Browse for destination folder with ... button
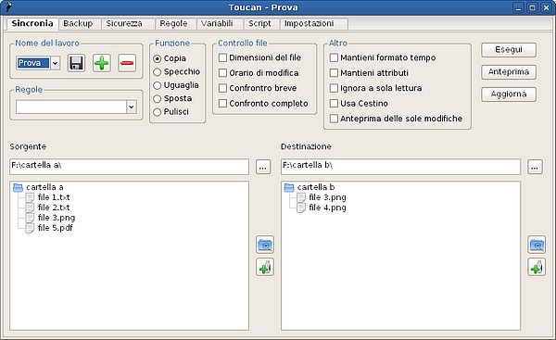Image resolution: width=556 pixels, height=340 pixels. pyautogui.click(x=535, y=167)
